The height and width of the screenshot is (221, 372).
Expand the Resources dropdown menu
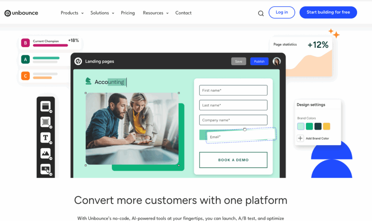(x=155, y=13)
